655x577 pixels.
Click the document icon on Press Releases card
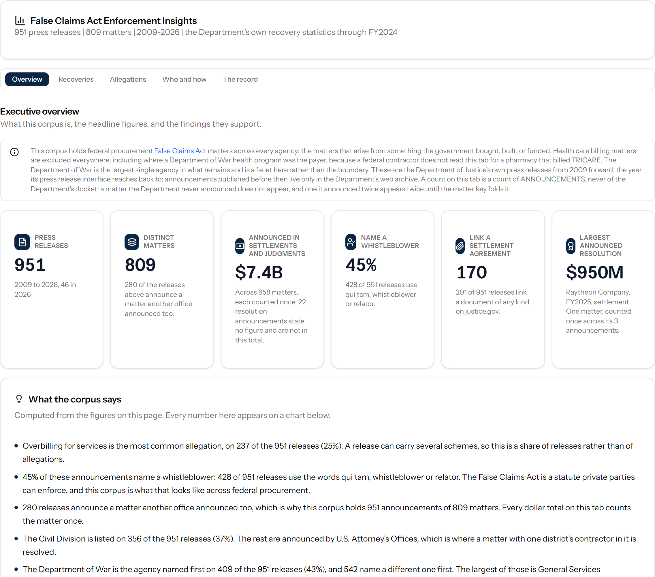point(22,242)
